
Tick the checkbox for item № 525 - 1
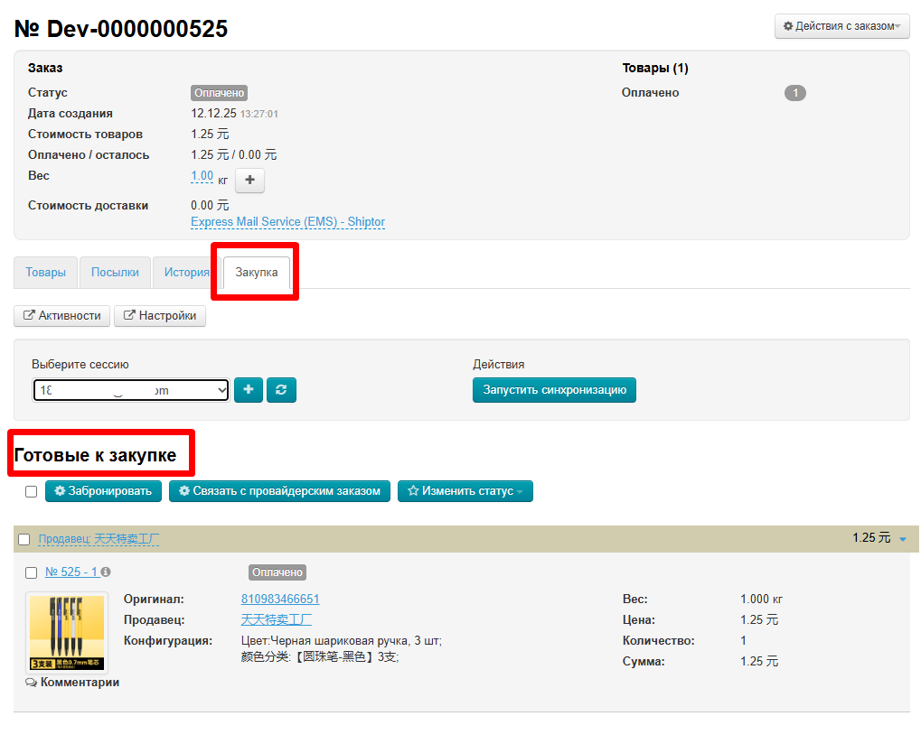pos(31,572)
